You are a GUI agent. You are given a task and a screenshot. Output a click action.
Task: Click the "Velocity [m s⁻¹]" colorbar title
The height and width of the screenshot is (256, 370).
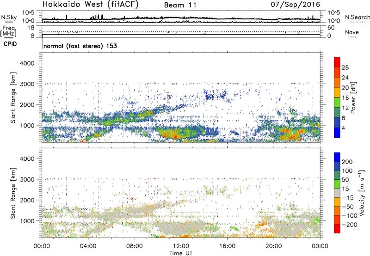point(361,193)
